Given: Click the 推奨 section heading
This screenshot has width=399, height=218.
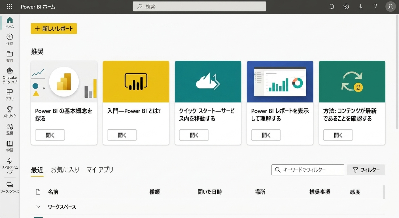Looking at the screenshot, I should tap(37, 52).
